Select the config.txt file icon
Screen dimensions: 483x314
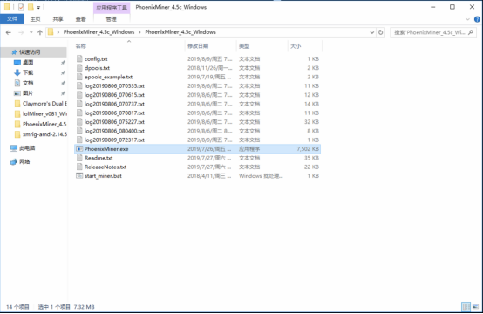click(x=79, y=58)
